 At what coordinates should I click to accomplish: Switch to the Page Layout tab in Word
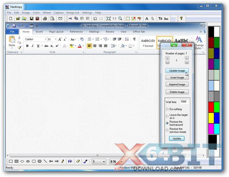click(x=56, y=32)
